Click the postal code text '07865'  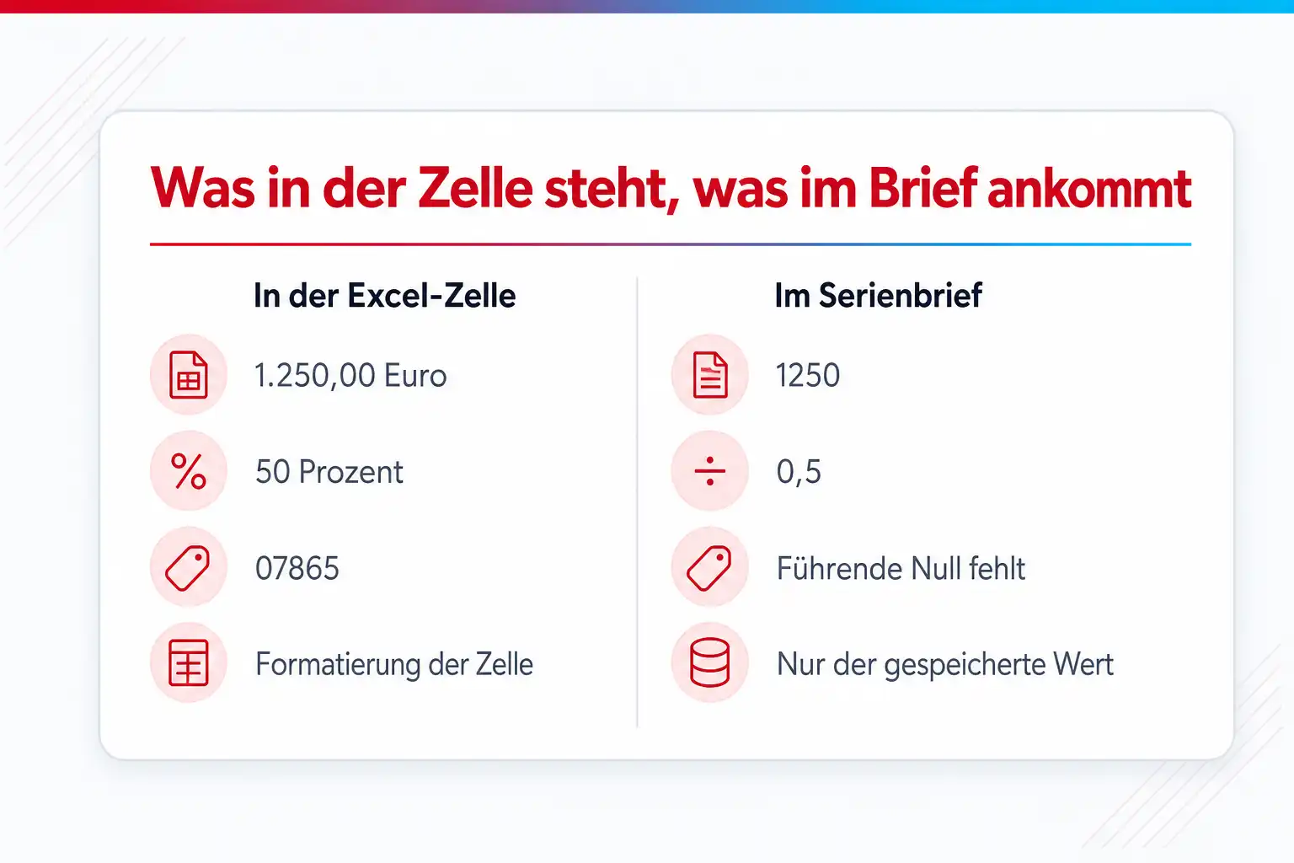(297, 569)
